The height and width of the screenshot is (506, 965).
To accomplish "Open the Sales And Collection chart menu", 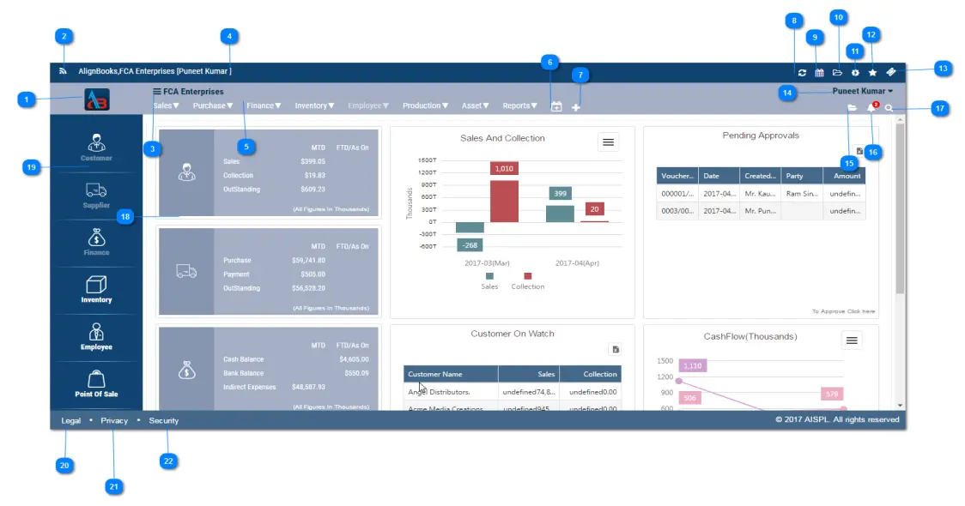I will 608,142.
